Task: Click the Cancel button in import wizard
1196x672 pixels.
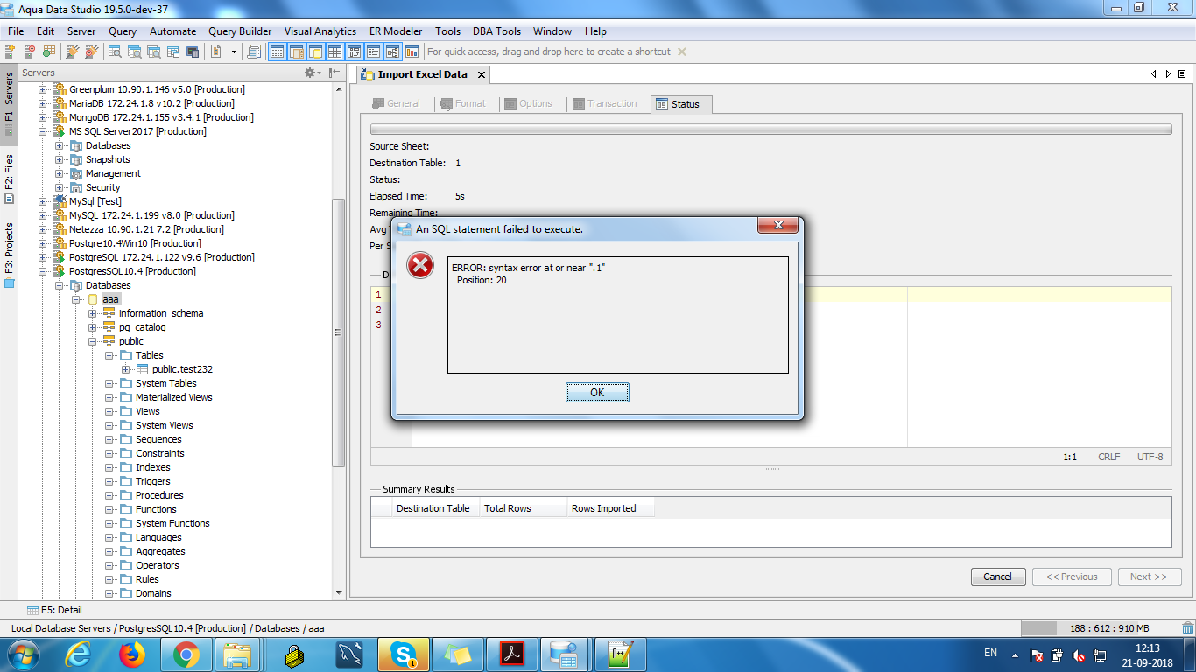Action: (x=997, y=577)
